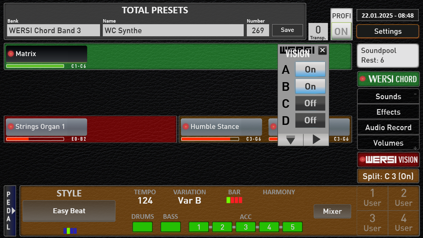Screen dimensions: 423x238
Task: Click the C1-C6 range label on Matrix
Action: pos(79,66)
